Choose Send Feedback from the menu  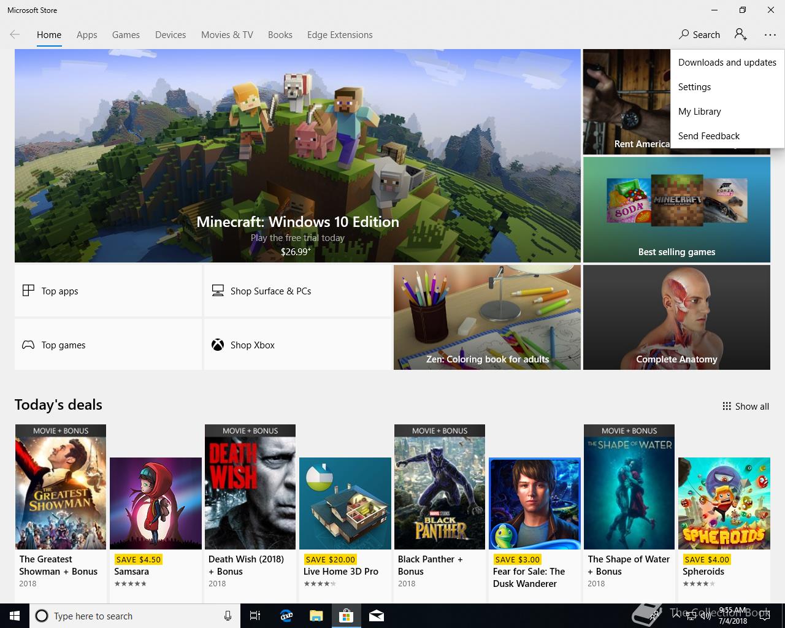[727, 136]
